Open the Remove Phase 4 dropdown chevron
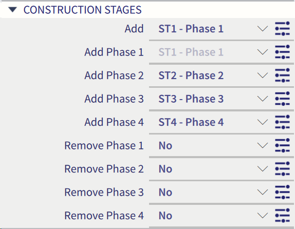The height and width of the screenshot is (229, 295). pyautogui.click(x=263, y=215)
